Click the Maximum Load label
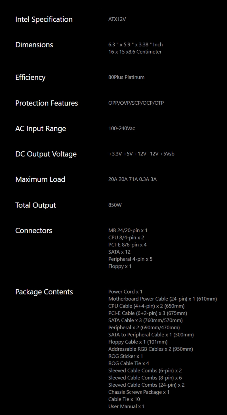Viewport: 227px width, 415px height. [40, 180]
